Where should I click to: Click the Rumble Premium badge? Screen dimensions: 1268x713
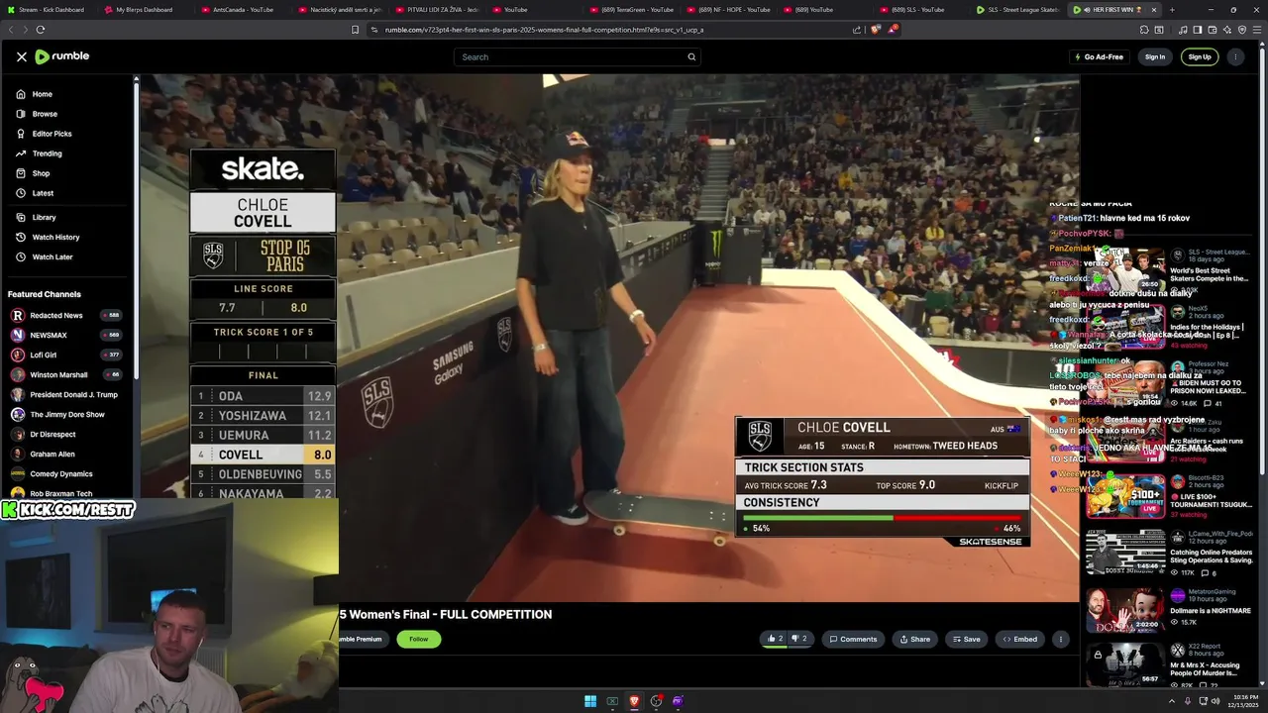pyautogui.click(x=362, y=639)
